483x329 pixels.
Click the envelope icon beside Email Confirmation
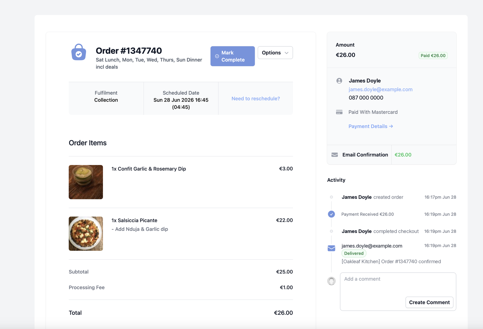pos(335,155)
